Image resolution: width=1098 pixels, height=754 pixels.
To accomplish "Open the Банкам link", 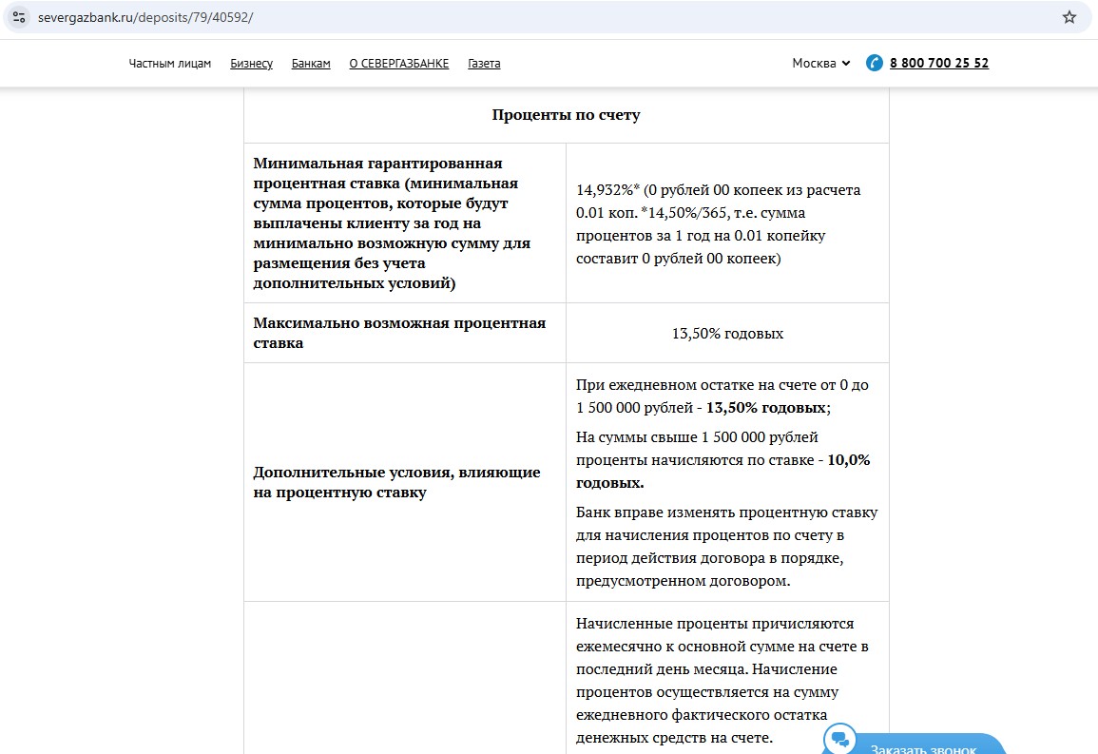I will pos(311,64).
